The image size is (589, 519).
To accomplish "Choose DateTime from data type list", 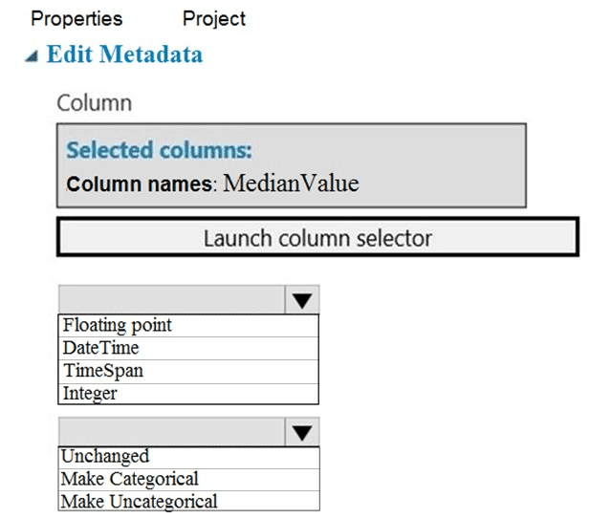I will coord(188,348).
